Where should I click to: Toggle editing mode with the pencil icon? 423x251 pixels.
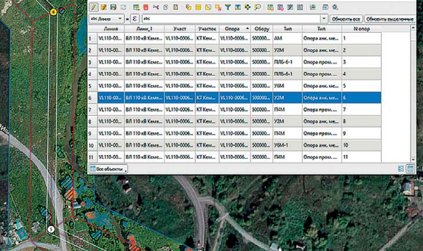pos(94,7)
